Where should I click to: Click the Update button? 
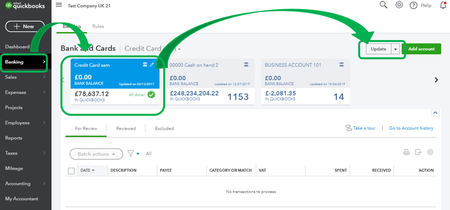coord(378,49)
